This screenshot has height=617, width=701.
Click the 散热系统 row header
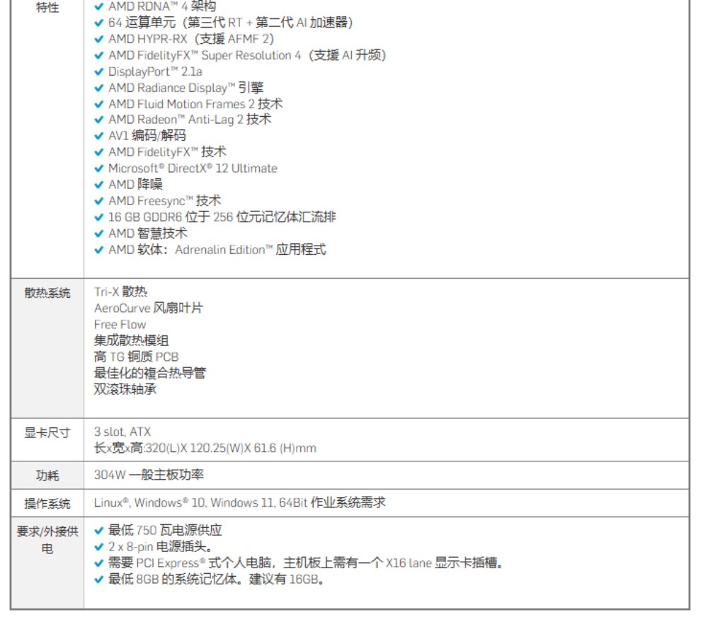click(47, 294)
